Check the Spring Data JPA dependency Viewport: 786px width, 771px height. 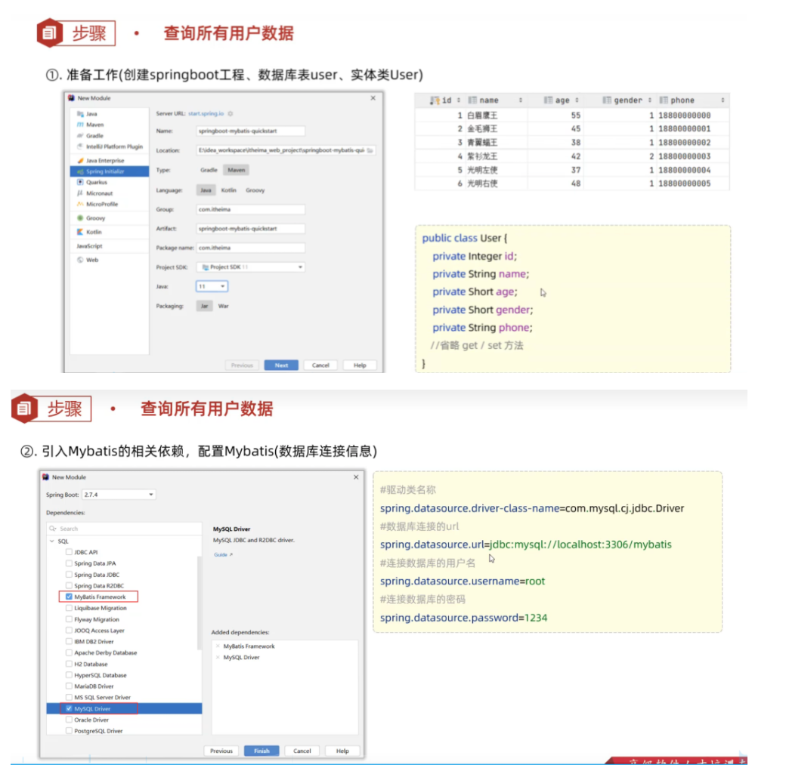[x=69, y=563]
